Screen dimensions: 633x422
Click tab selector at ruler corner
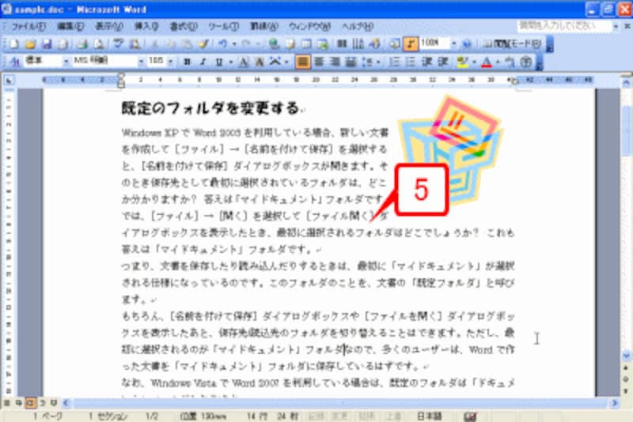pos(9,81)
